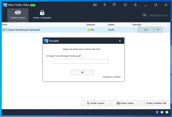Viewport: 172px width, 117px height.
Task: Open the Twitter icon in footer
Action: coord(162,112)
